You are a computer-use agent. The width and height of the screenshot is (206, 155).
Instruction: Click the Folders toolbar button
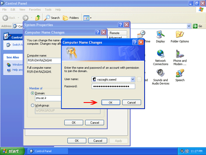71,18
